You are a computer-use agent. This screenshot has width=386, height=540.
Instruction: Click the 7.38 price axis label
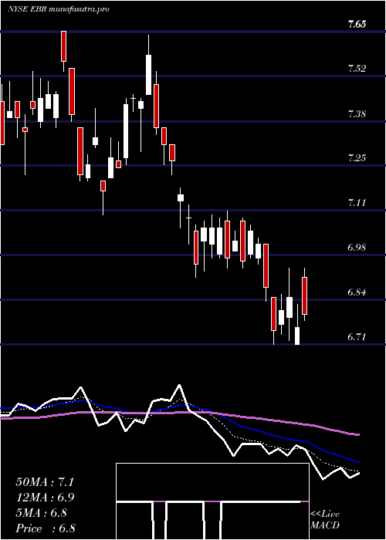point(357,114)
